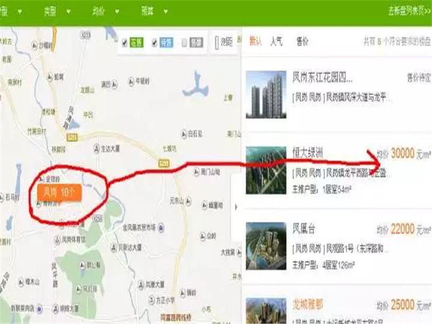Viewport: 432px width, 324px height.
Task: Click the 金钗岭 map marker icon
Action: coord(42,180)
